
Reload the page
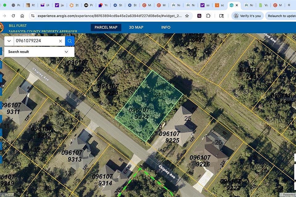[x=13, y=16]
